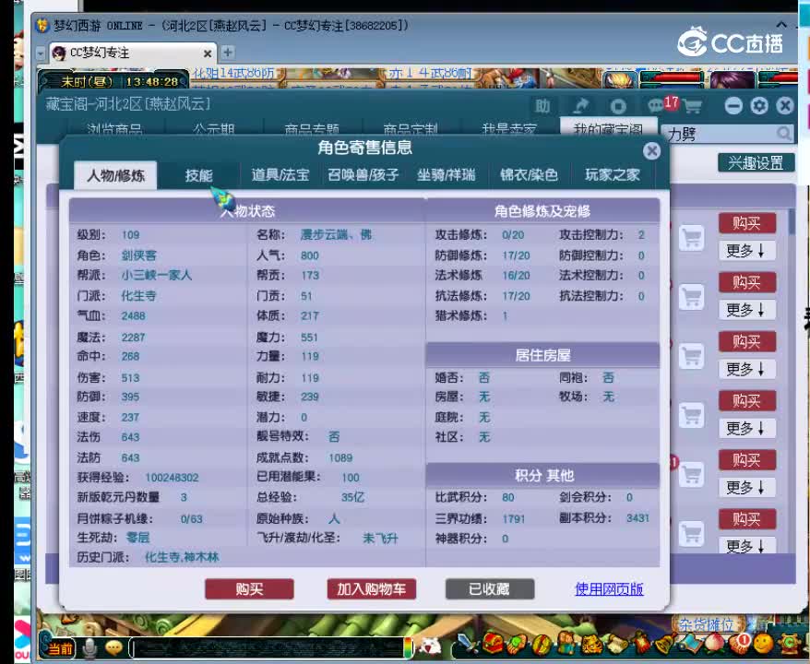Open the 召唤兽/孩子 tab

coord(363,175)
